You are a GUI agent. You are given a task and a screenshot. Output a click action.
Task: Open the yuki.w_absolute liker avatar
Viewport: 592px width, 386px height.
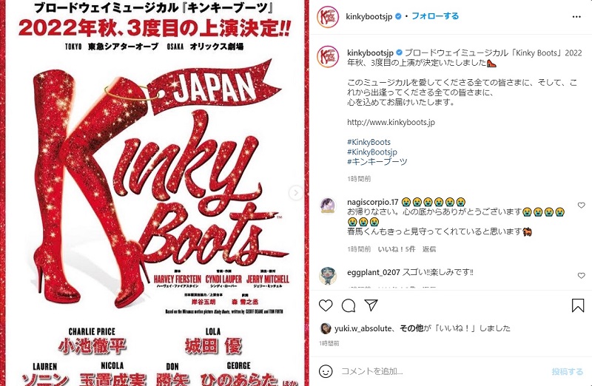tap(326, 328)
